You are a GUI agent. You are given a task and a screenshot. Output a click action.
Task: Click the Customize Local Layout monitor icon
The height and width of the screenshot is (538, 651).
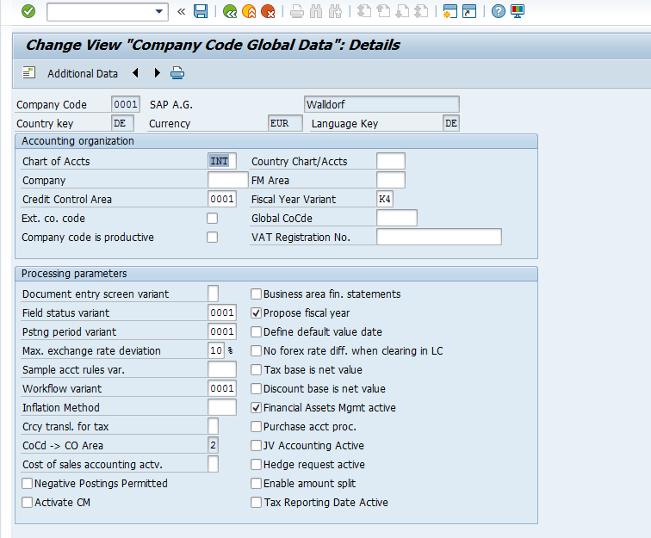pos(518,11)
